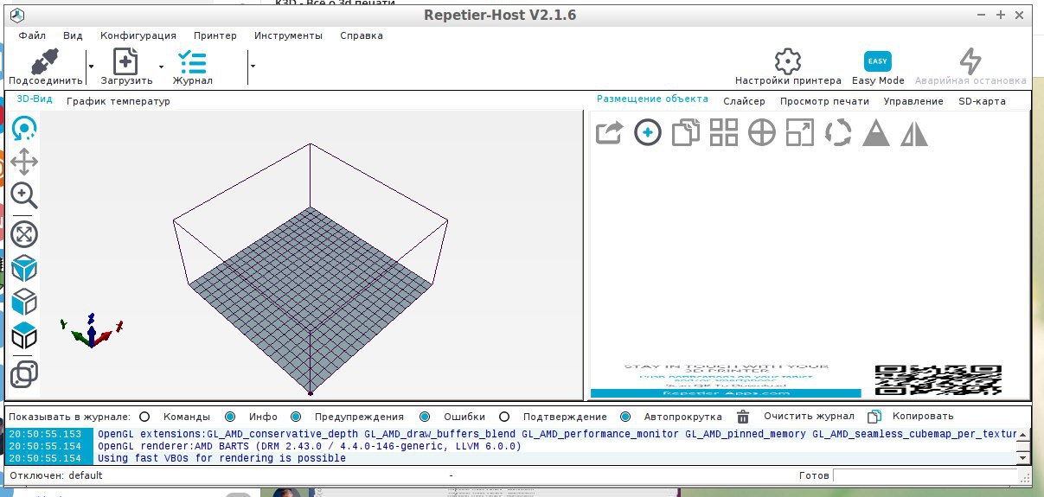Toggle the Журнал log icon
1044x497 pixels.
(x=192, y=61)
